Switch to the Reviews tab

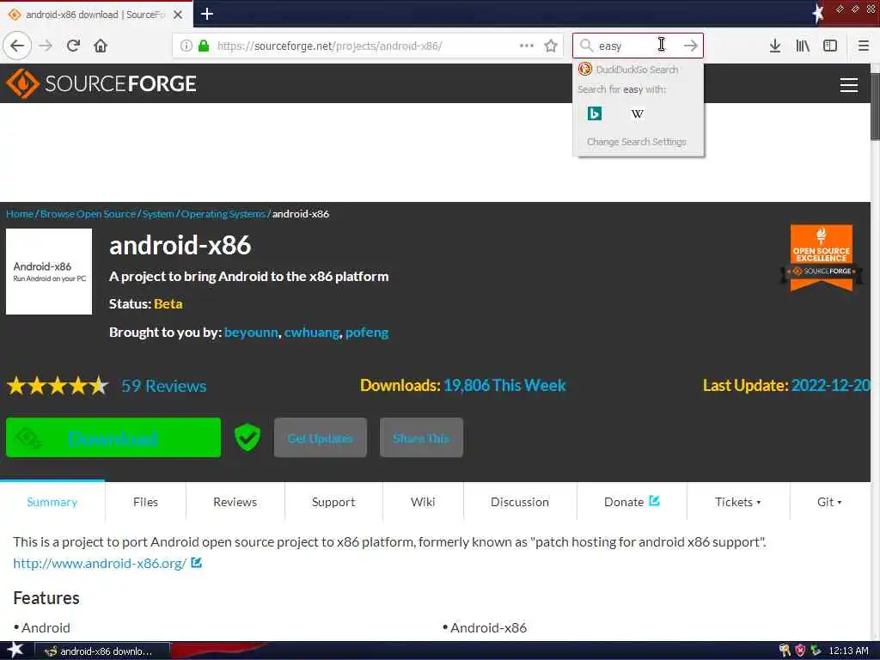[x=235, y=502]
